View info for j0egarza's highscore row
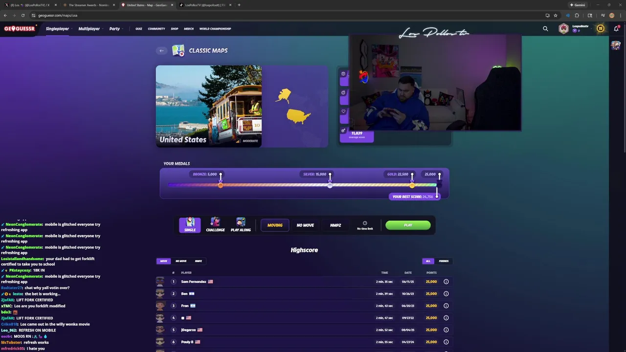 tap(446, 330)
